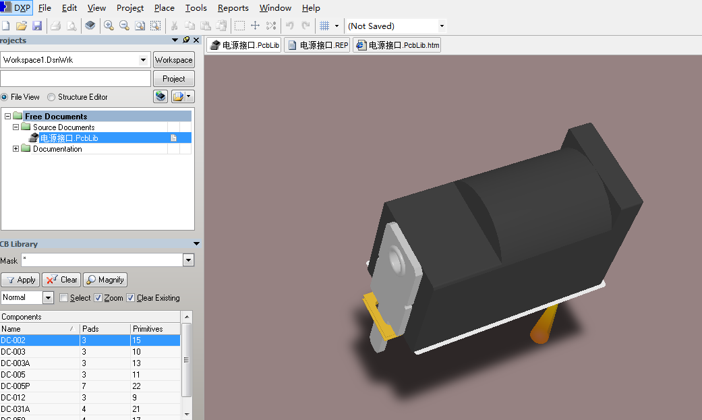This screenshot has width=702, height=420.
Task: Open the Place menu
Action: [x=165, y=8]
